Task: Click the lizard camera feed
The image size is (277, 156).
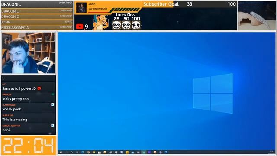Action: 257,16
